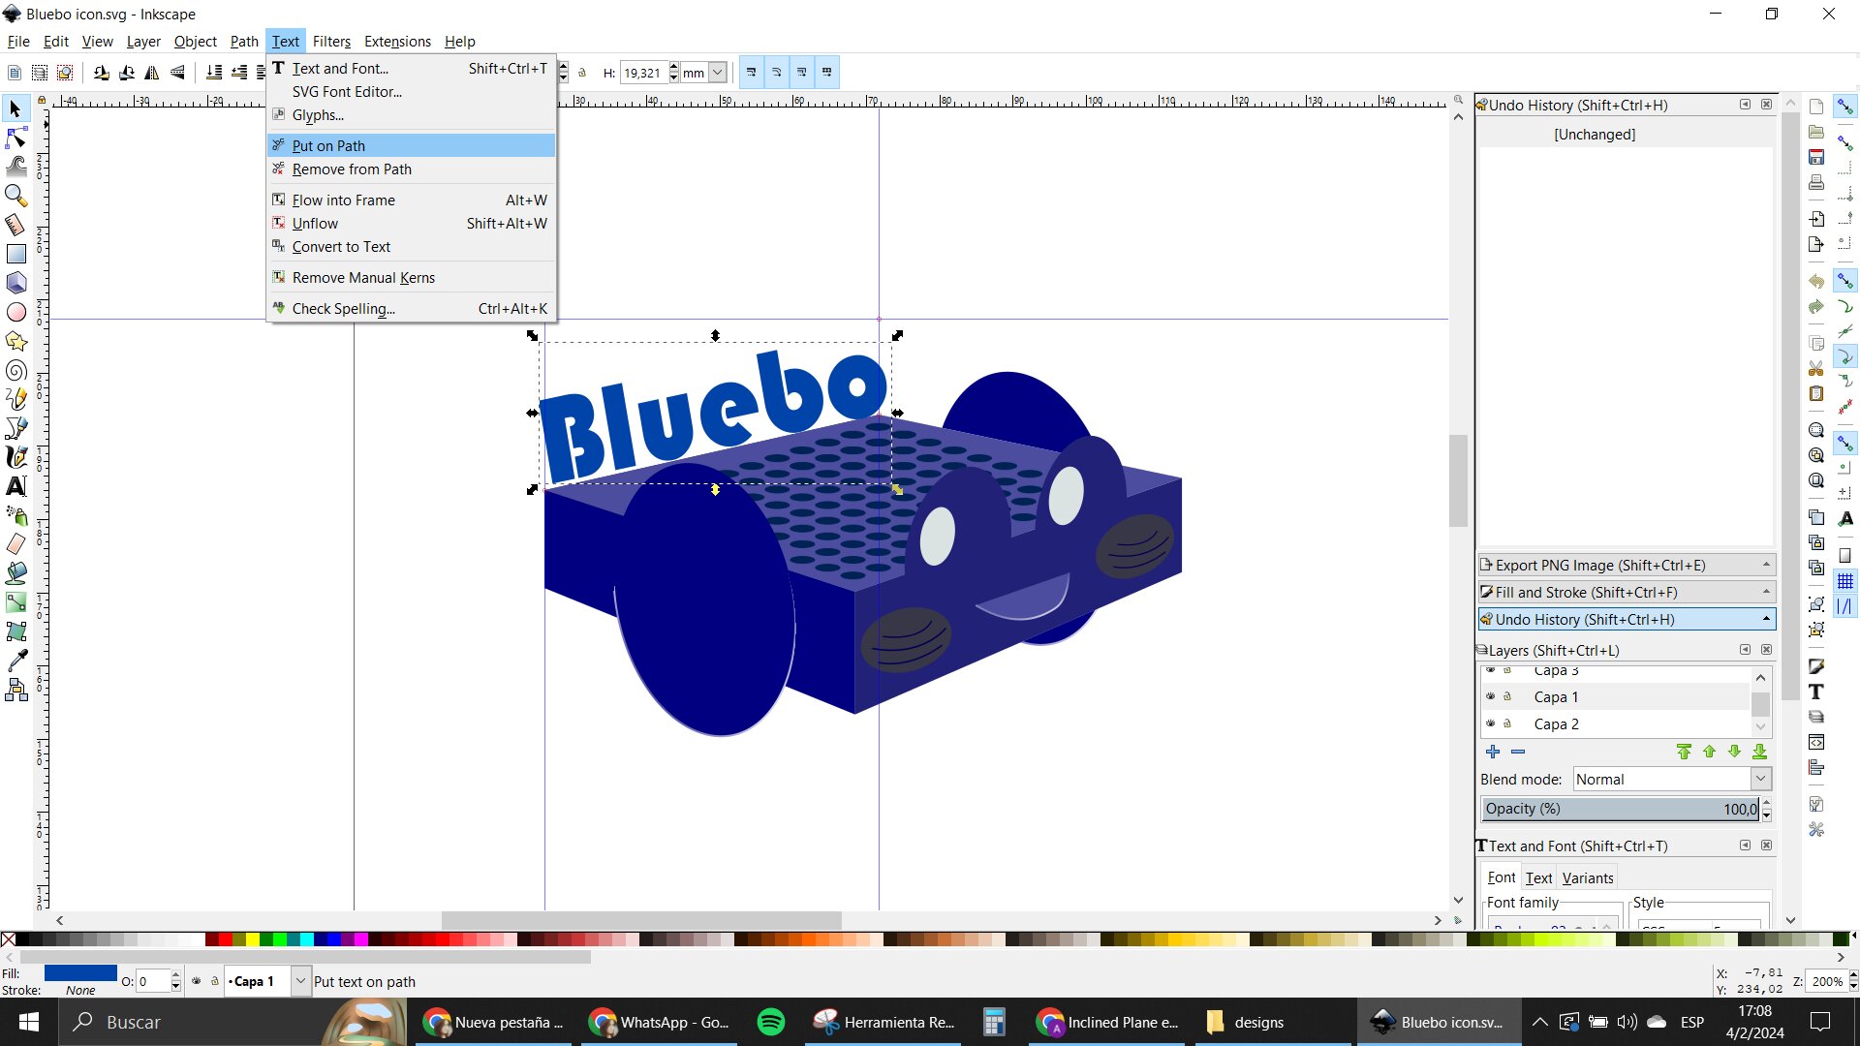
Task: Pick the Rectangle tool
Action: pos(15,254)
